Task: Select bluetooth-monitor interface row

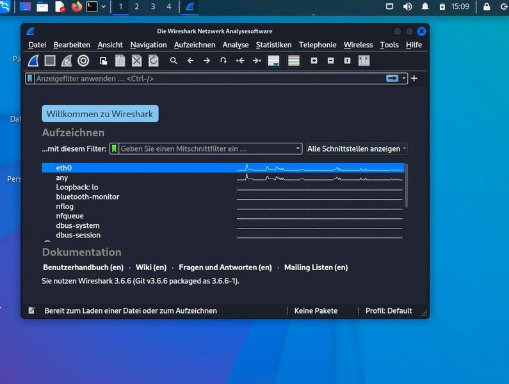Action: coord(223,196)
